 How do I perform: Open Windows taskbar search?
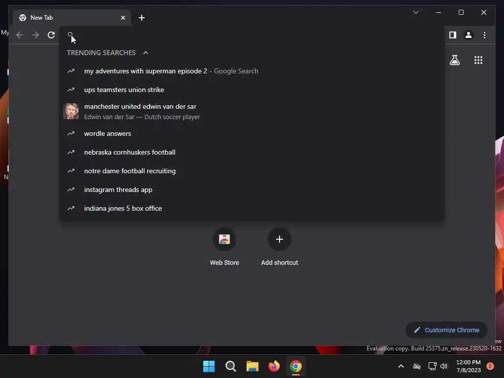click(230, 366)
